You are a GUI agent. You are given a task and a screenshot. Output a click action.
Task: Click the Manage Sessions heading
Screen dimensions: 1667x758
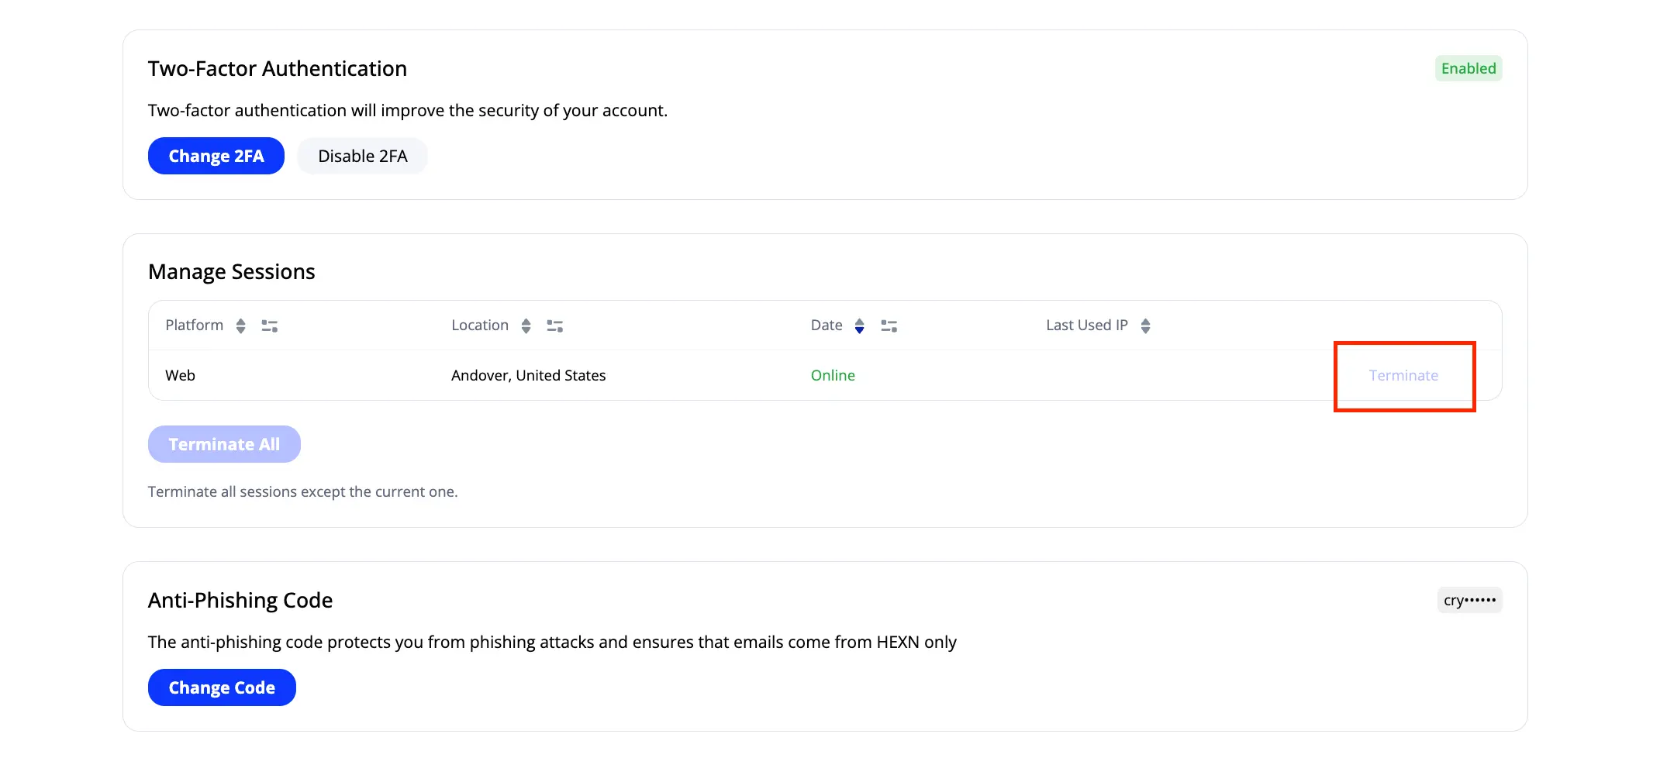click(x=232, y=272)
